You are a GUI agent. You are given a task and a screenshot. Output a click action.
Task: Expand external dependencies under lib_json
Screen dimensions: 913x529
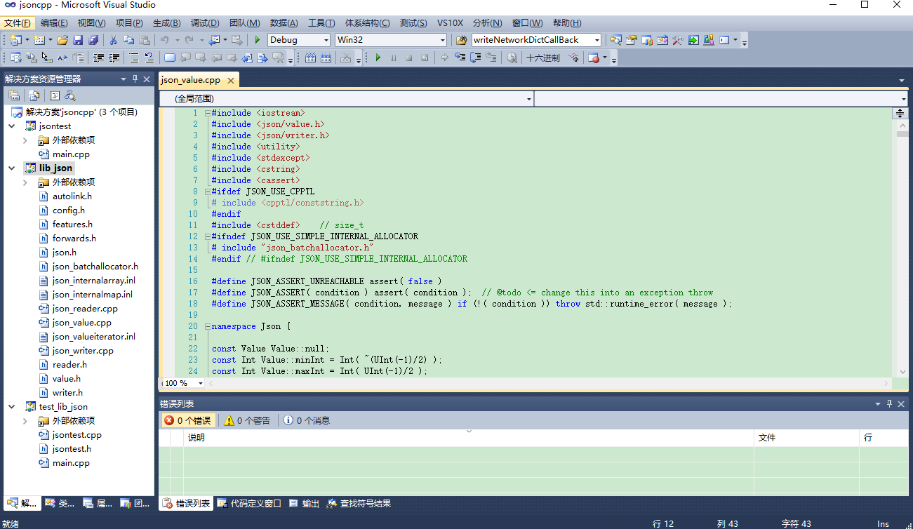25,182
